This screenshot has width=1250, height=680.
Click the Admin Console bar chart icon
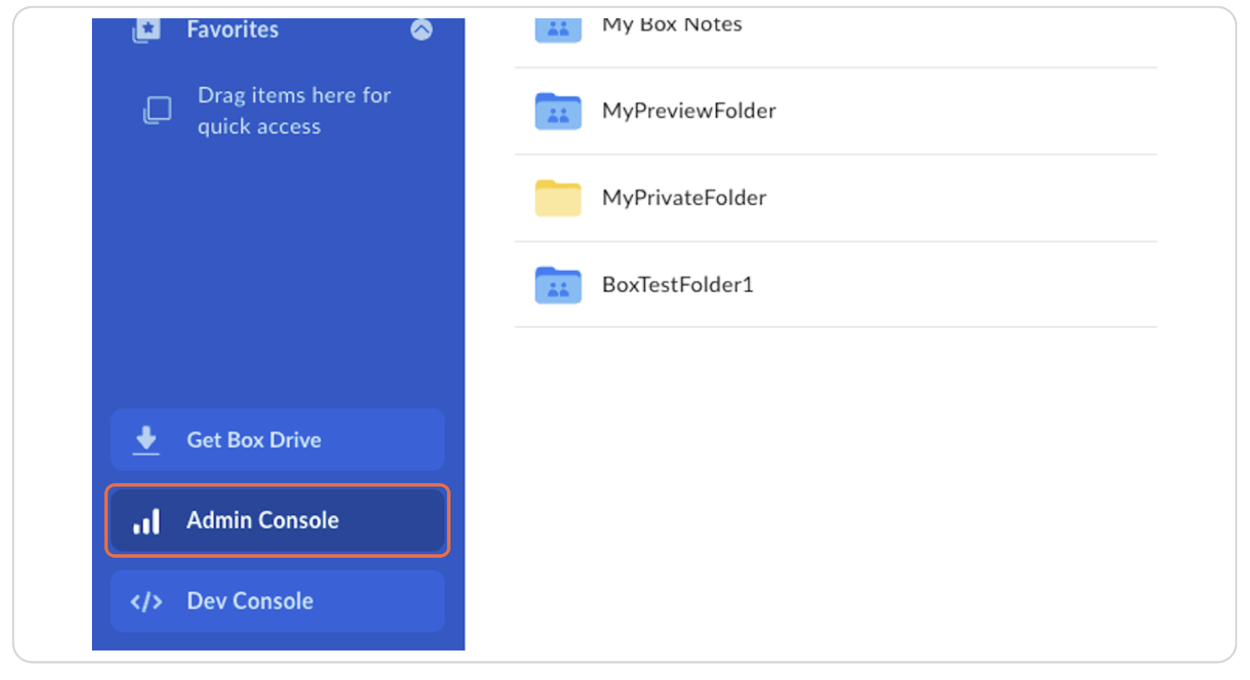tap(146, 520)
